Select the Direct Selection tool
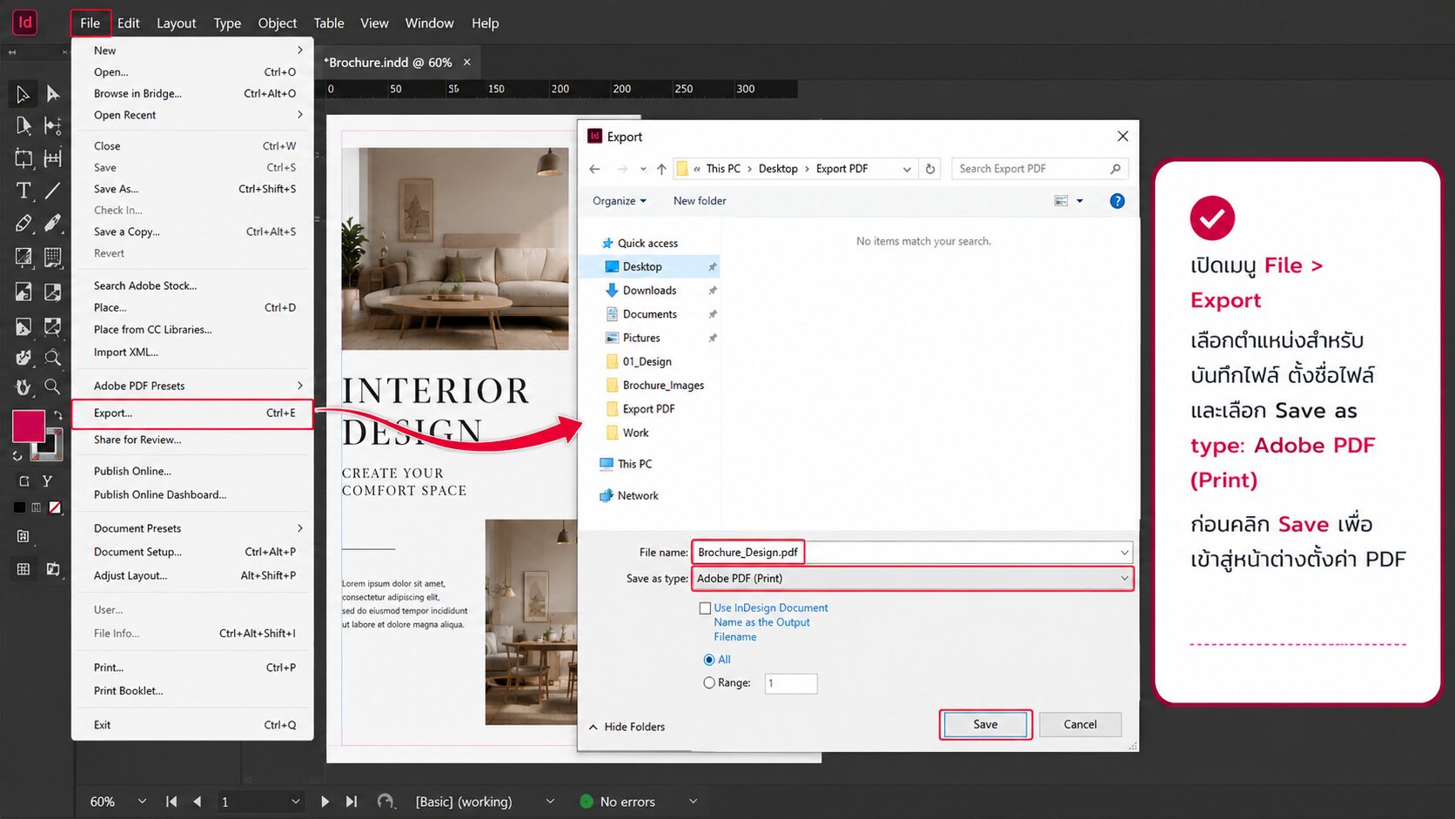 pos(53,93)
